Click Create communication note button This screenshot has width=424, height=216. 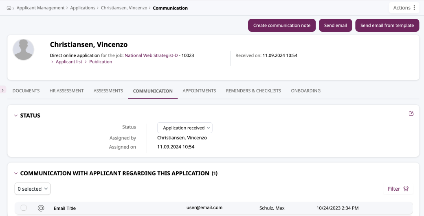click(x=282, y=25)
